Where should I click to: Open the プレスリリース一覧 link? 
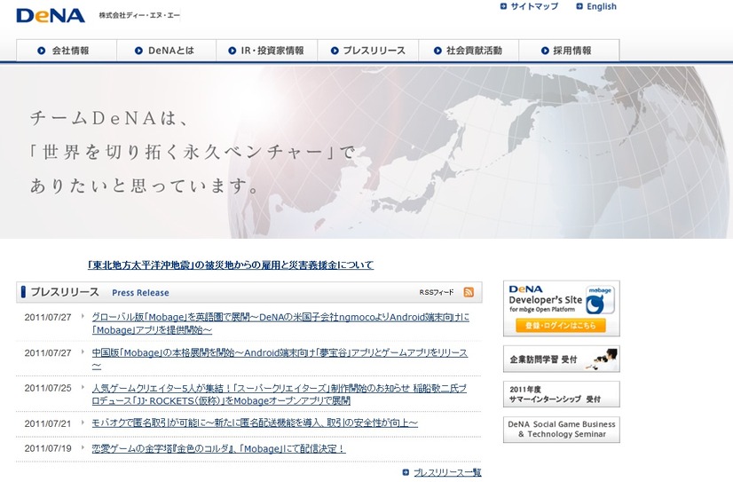pos(447,472)
